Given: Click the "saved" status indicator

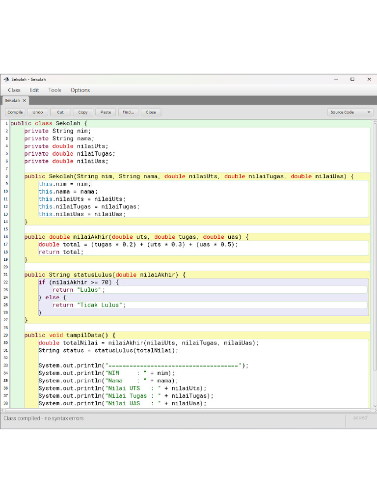Looking at the screenshot, I should 360,418.
